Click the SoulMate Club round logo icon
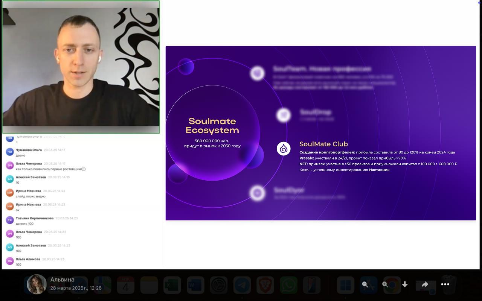The height and width of the screenshot is (301, 482). click(284, 149)
